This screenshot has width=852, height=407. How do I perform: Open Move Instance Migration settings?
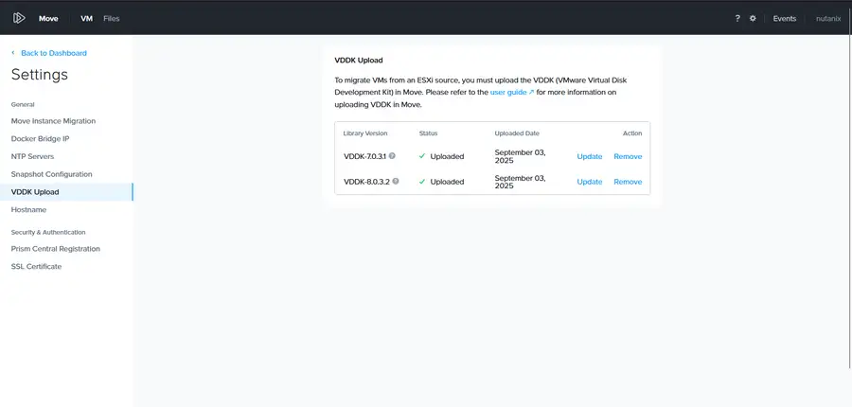53,121
